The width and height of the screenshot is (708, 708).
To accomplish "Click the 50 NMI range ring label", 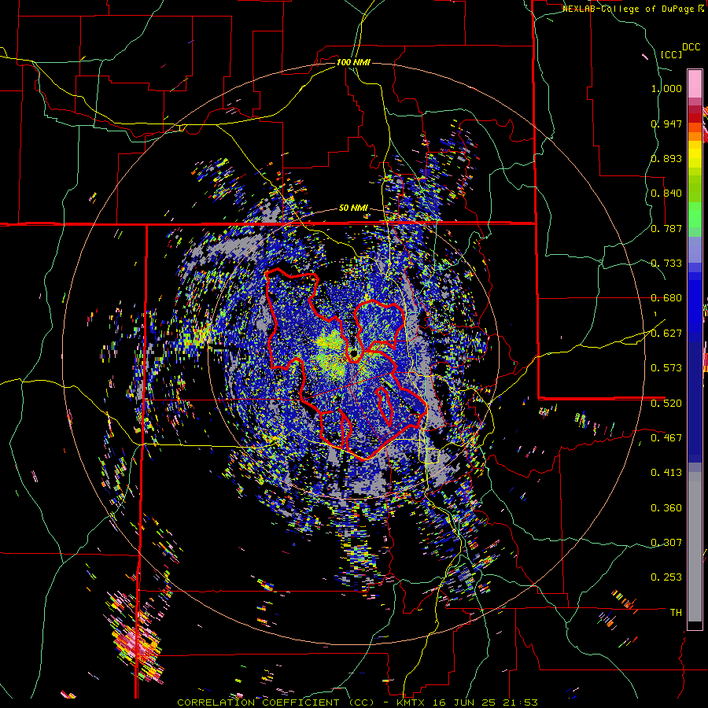I will pyautogui.click(x=353, y=208).
